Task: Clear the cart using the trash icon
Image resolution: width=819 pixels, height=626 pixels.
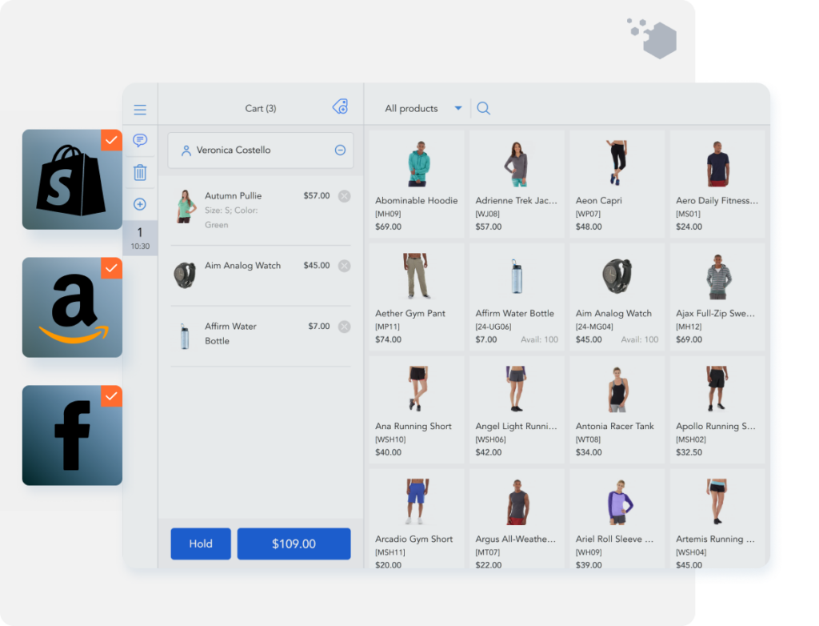Action: coord(140,173)
